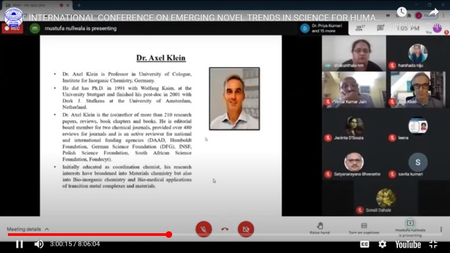Screen dimensions: 450x253
Task: Toggle the microphone mute button
Action: (204, 229)
